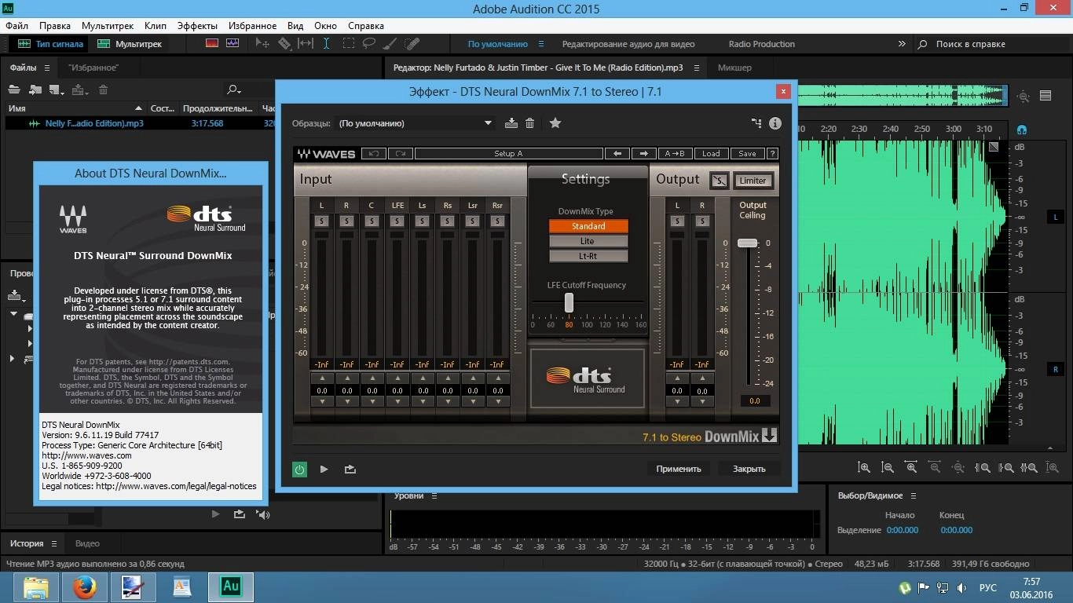Select the Slip tool in the toolbar
Image resolution: width=1073 pixels, height=603 pixels.
(x=306, y=44)
